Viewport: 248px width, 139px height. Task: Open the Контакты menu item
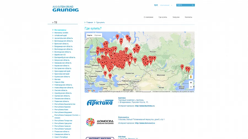[x=188, y=17]
